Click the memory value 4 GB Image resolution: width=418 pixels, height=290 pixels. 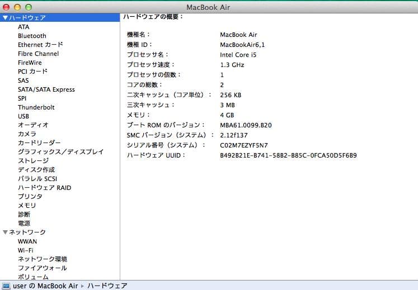(227, 115)
